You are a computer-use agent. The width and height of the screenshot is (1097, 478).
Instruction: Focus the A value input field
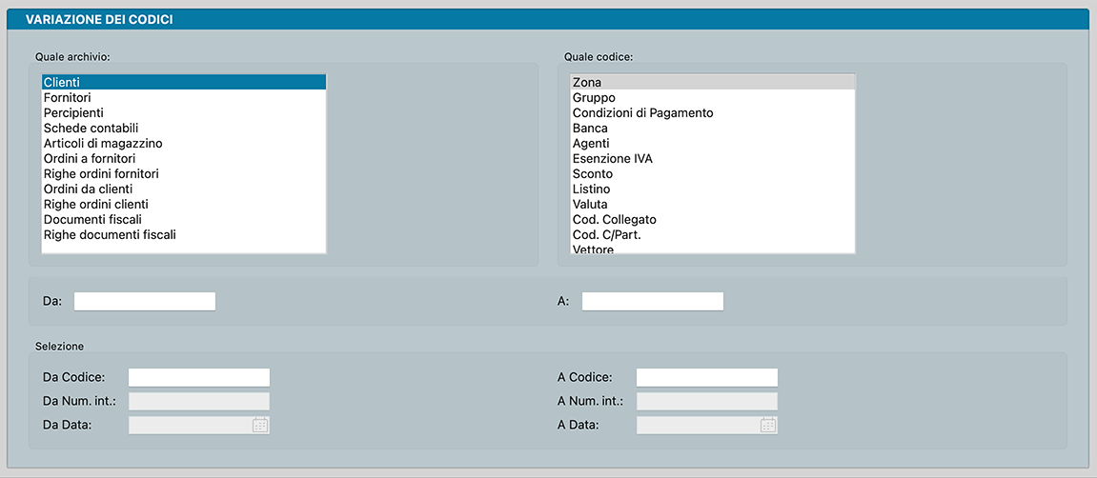coord(653,301)
